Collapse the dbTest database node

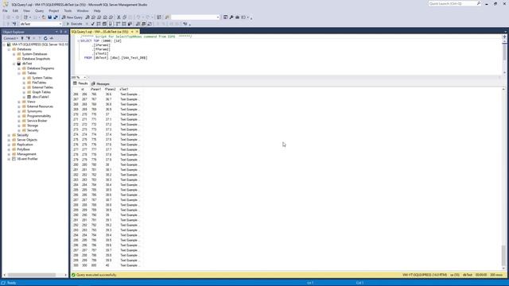[14, 64]
